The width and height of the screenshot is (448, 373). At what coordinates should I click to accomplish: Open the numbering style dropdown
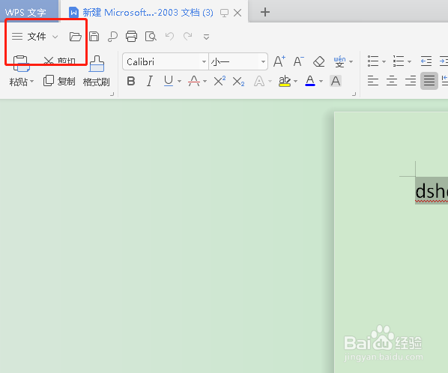[x=409, y=61]
